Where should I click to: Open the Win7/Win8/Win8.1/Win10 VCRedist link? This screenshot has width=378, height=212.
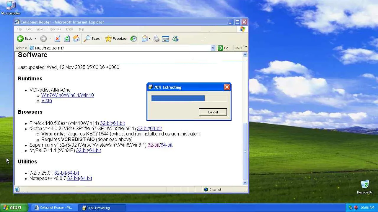68,95
